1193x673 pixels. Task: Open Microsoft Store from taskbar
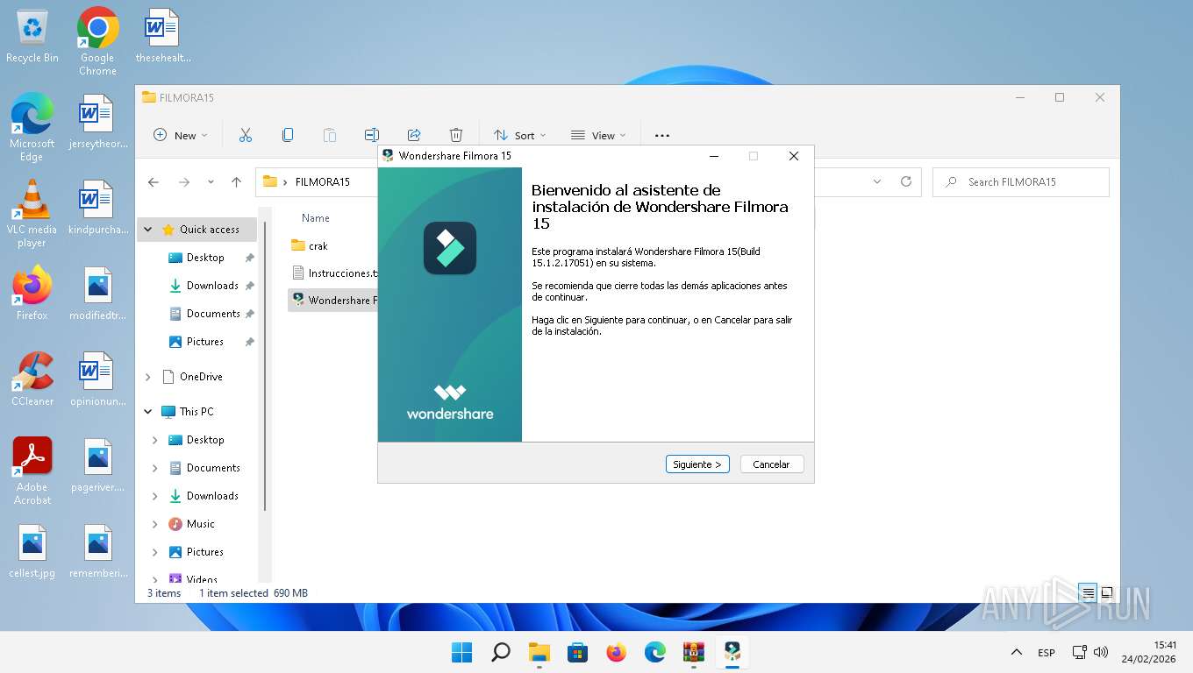click(577, 652)
